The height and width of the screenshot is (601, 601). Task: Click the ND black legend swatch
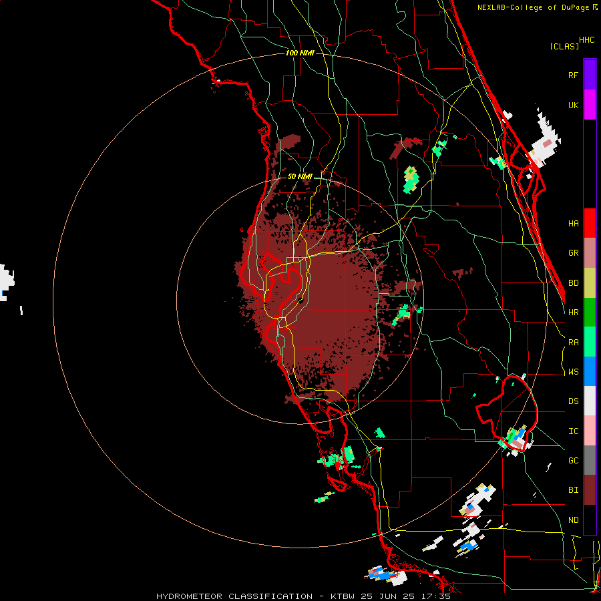point(590,520)
